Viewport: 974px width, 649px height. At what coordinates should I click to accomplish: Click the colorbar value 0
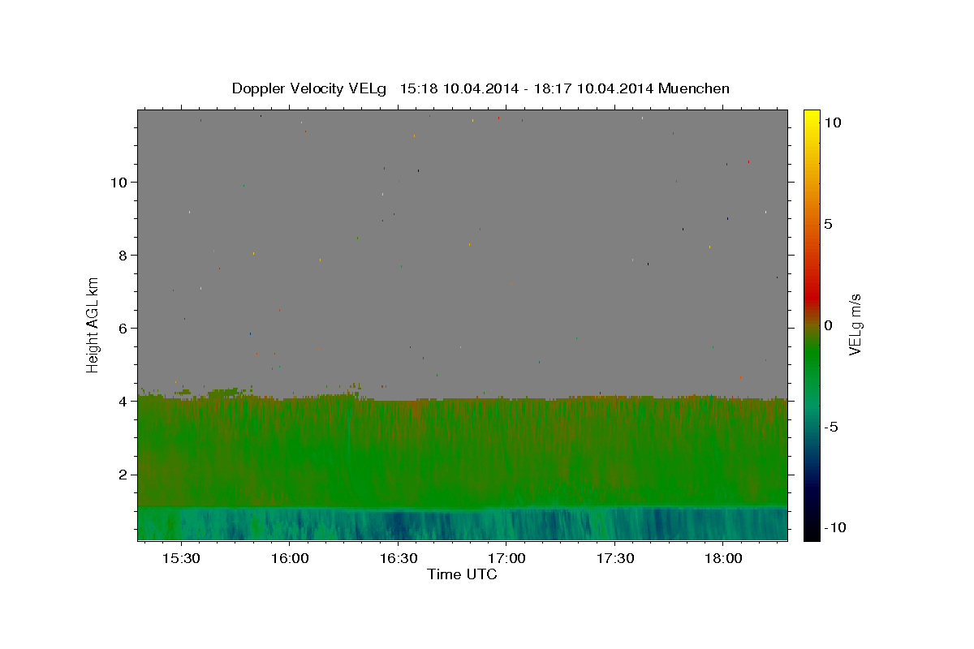(828, 325)
